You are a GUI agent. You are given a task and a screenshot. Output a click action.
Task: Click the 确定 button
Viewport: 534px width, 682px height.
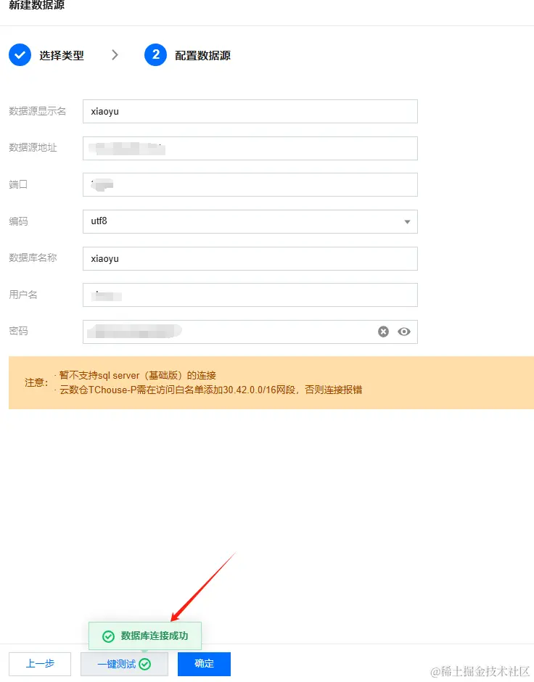[204, 664]
